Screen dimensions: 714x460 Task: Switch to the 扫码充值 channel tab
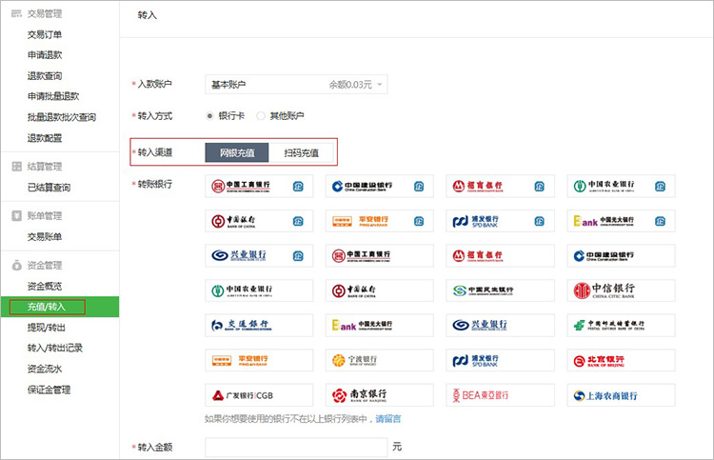301,152
